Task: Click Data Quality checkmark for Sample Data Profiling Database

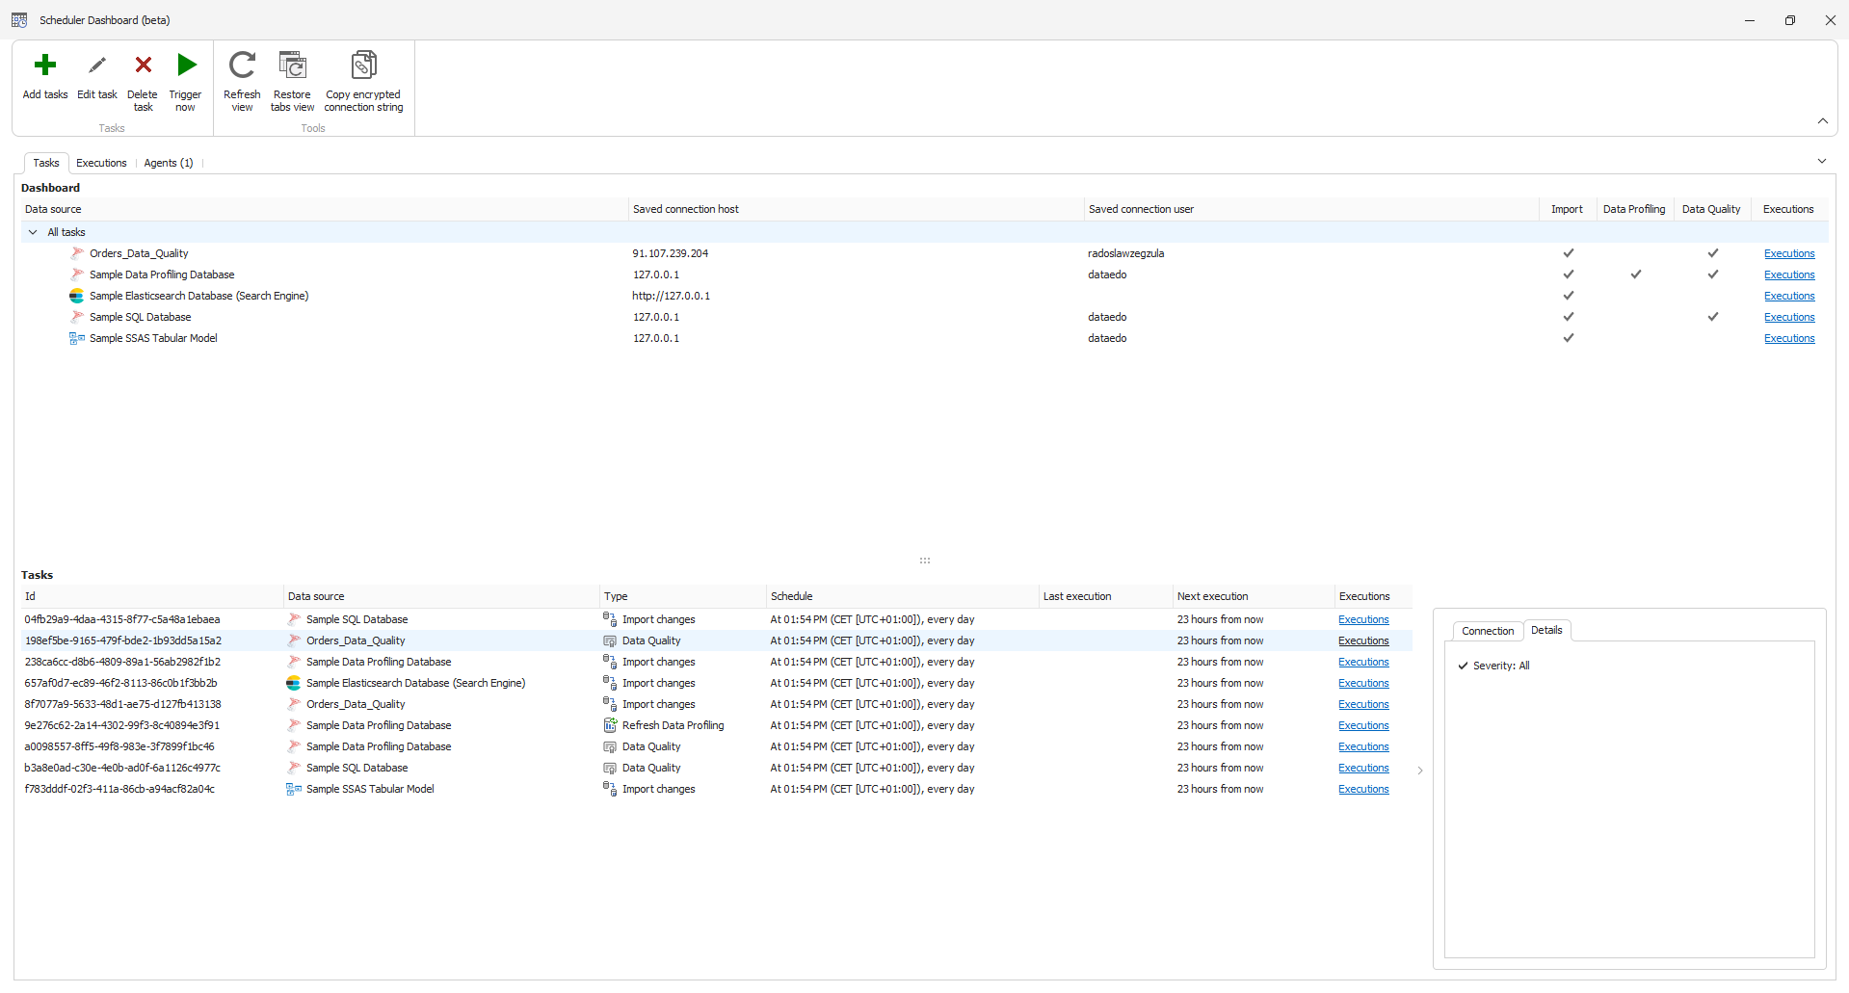Action: [x=1713, y=274]
